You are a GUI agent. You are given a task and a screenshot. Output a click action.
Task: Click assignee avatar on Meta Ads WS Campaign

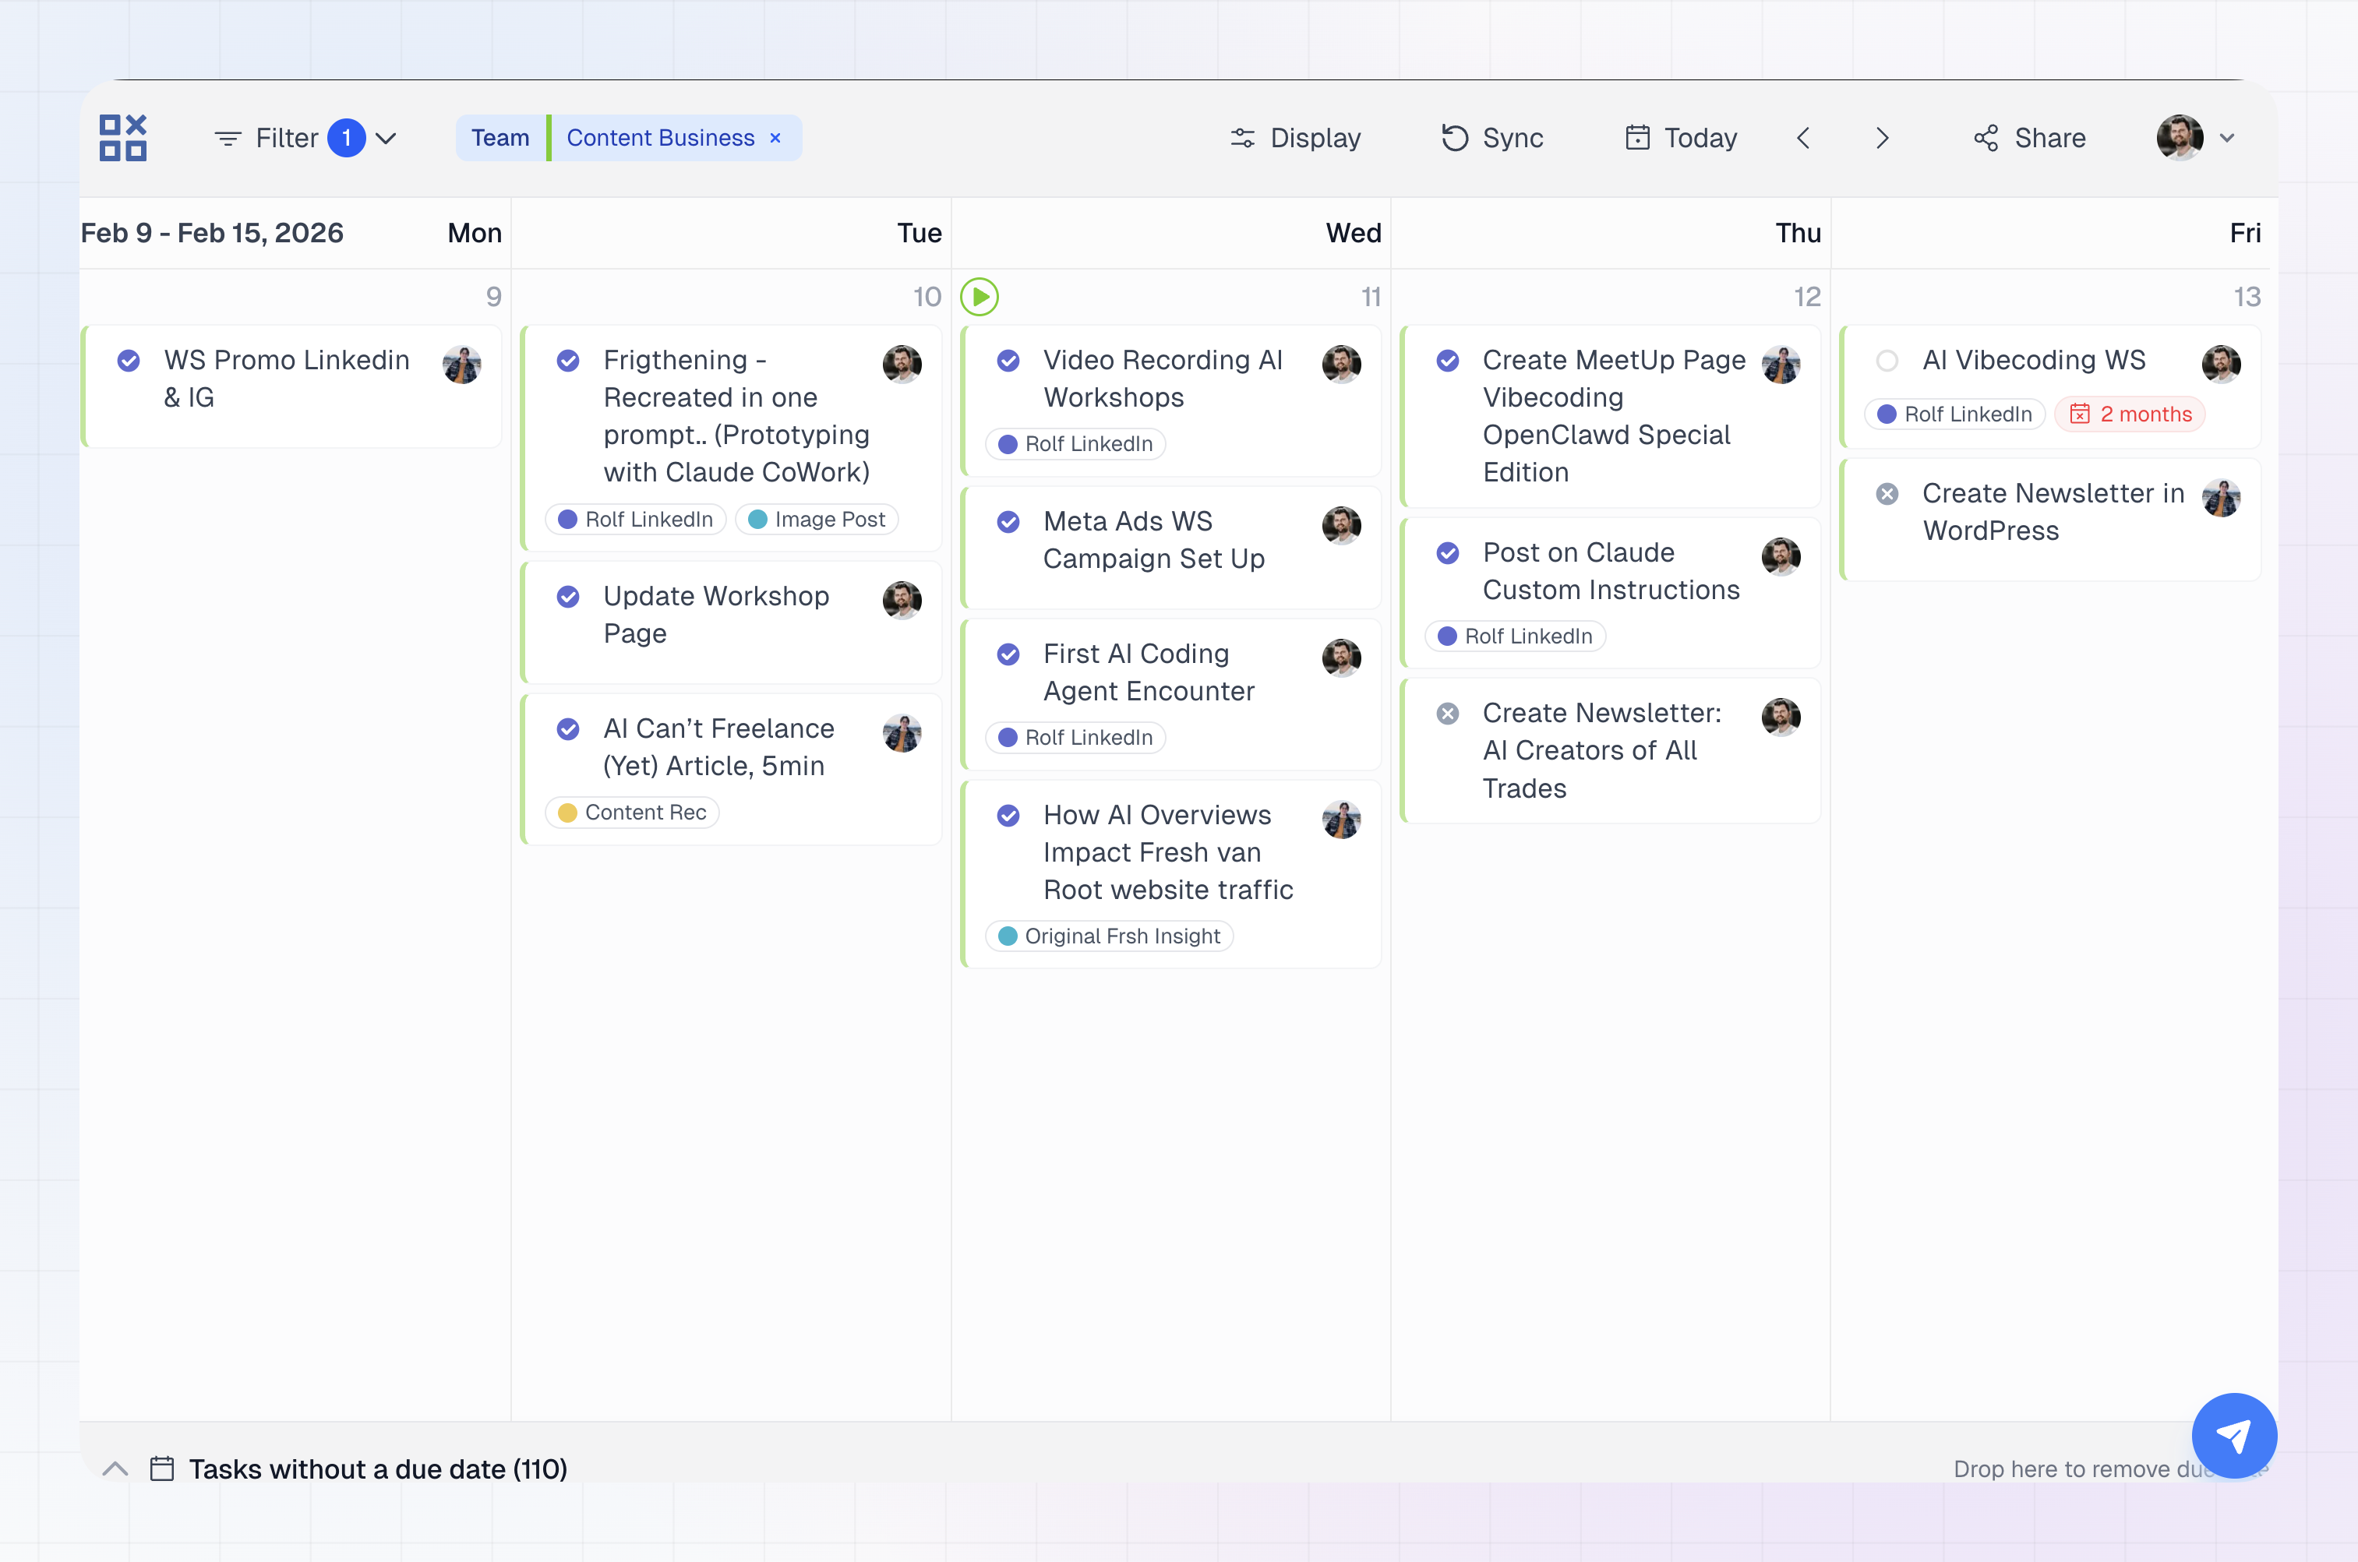1342,526
